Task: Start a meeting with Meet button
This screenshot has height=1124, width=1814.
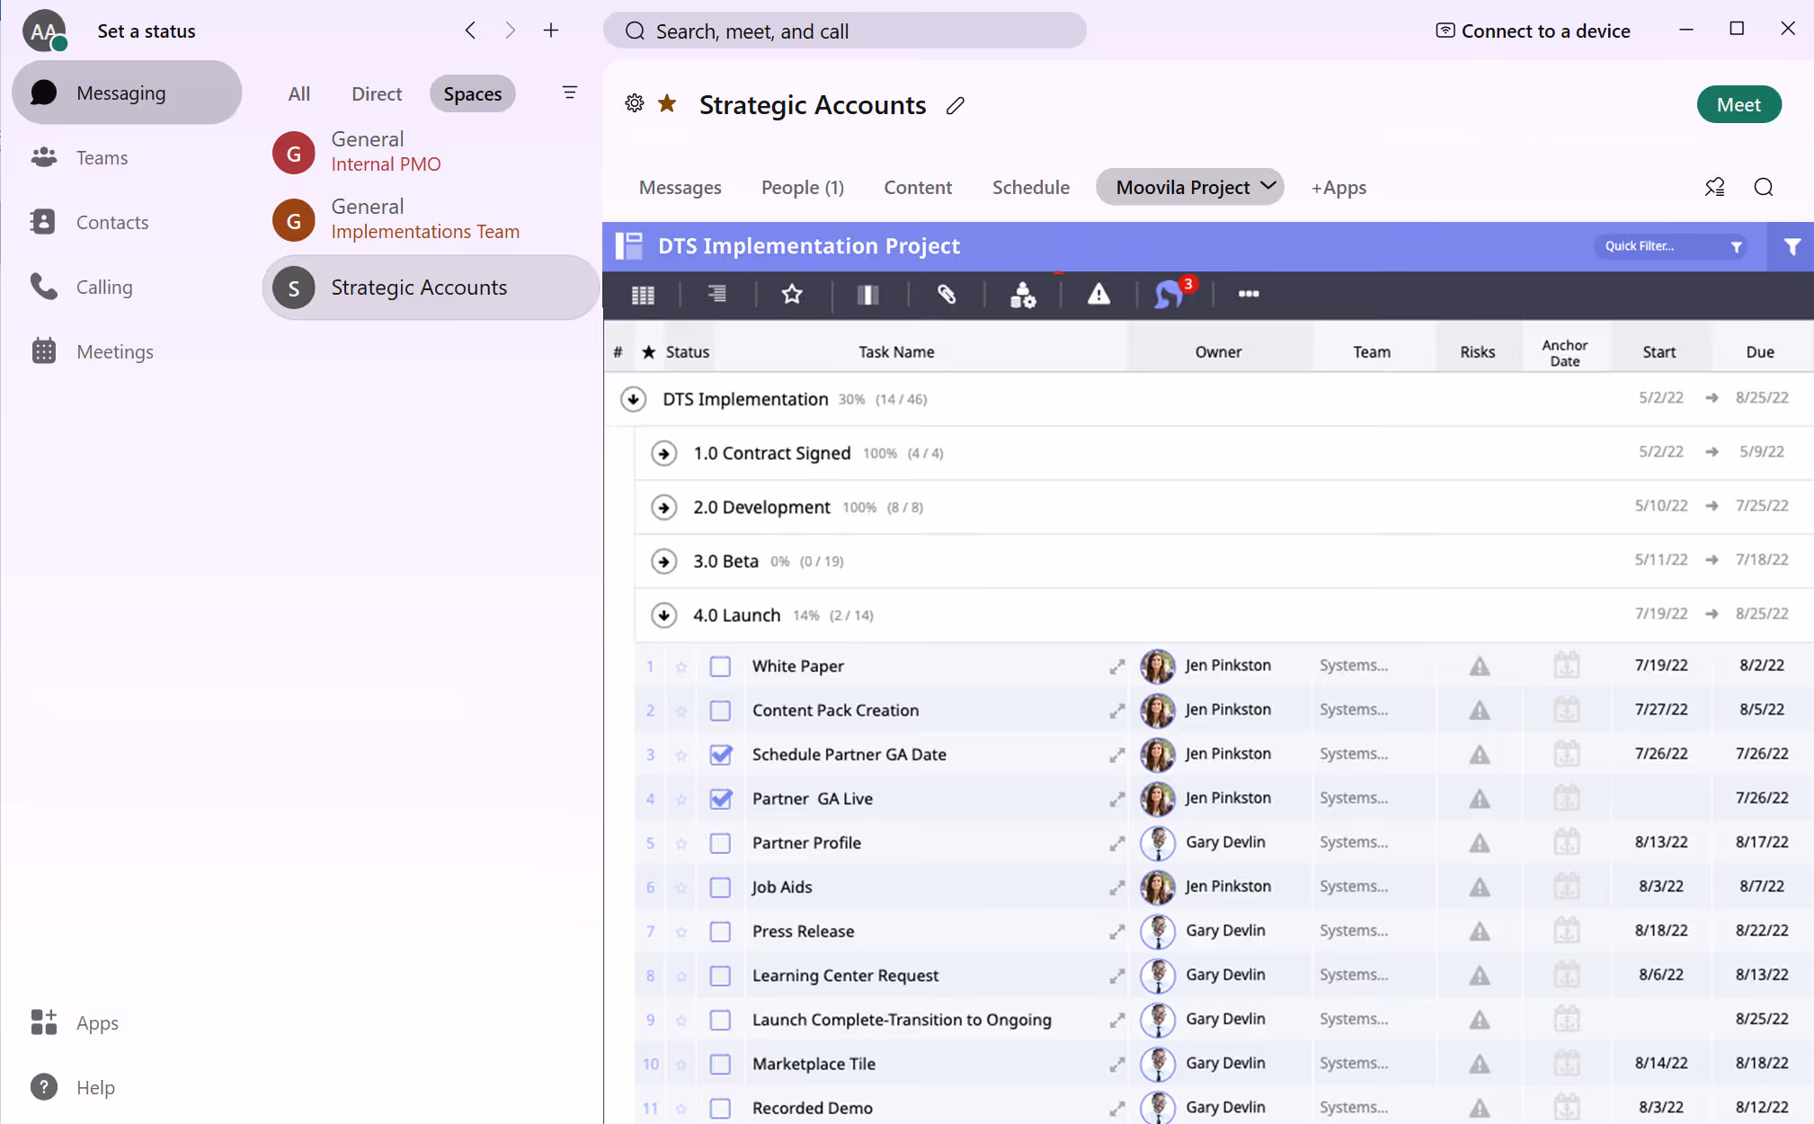Action: [1738, 104]
